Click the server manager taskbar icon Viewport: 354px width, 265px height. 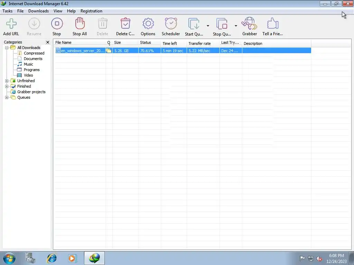(30, 258)
